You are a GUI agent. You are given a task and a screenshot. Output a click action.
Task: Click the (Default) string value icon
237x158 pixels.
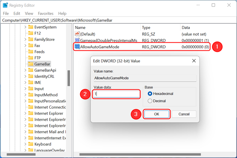77,34
